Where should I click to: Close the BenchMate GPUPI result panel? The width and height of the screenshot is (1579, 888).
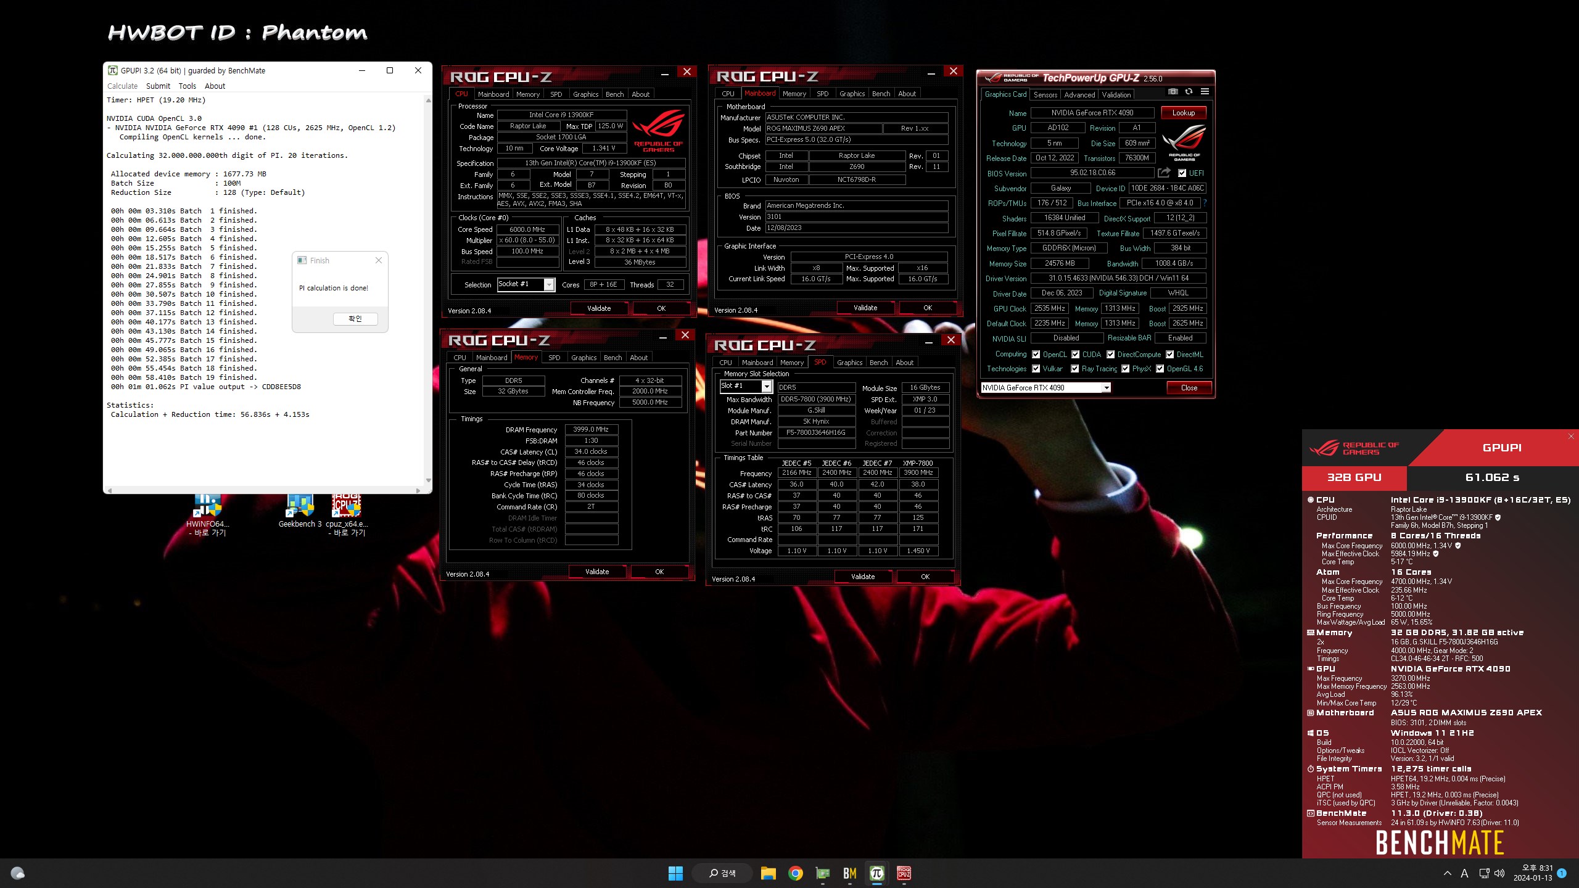coord(1571,436)
